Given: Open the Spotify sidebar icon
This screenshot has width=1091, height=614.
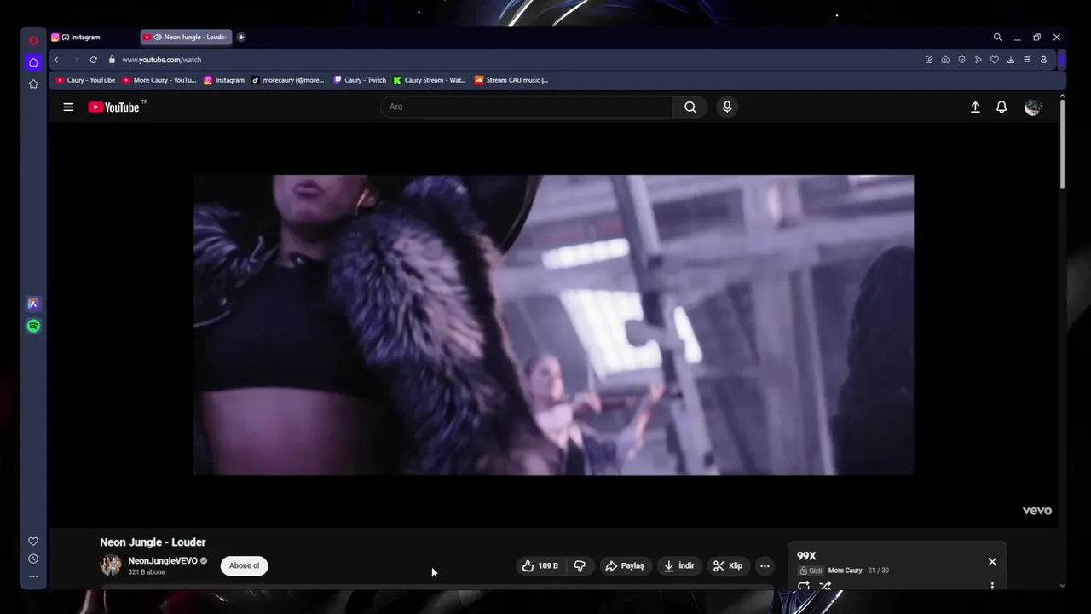Looking at the screenshot, I should (33, 326).
